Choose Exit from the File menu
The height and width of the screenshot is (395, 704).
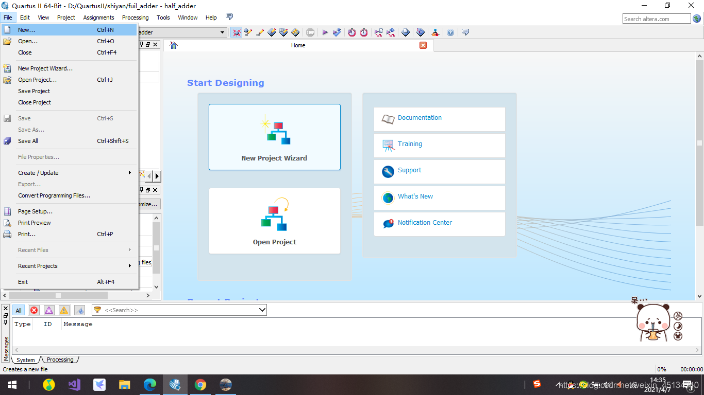(x=70, y=282)
